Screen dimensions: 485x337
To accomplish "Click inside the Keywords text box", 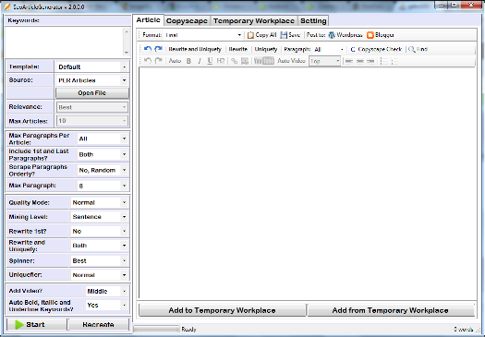I will coord(65,42).
